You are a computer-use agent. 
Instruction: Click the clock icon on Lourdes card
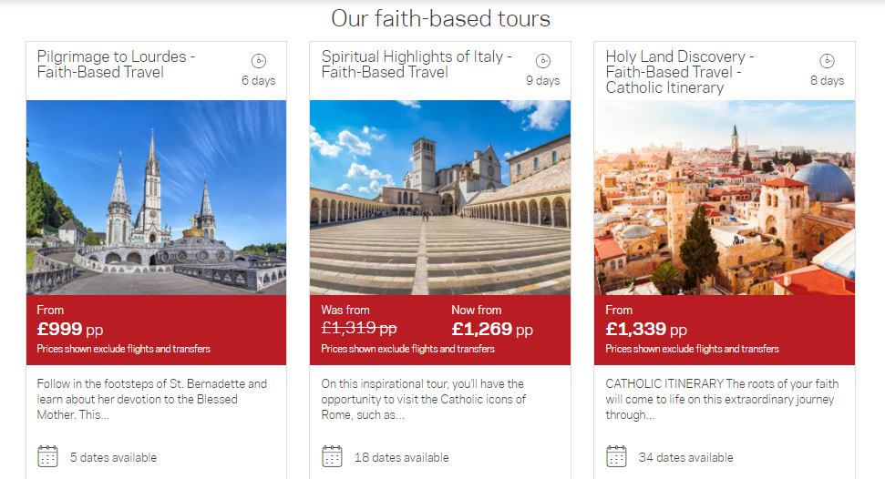click(x=258, y=61)
